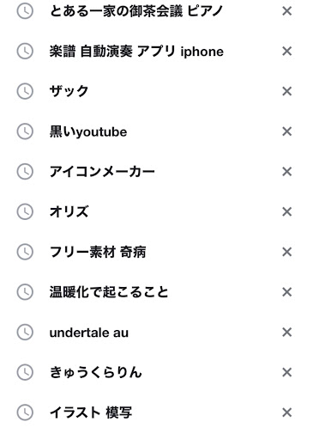Select 'フリー素材 奇病' search suggestion
313x440 pixels.
click(98, 252)
